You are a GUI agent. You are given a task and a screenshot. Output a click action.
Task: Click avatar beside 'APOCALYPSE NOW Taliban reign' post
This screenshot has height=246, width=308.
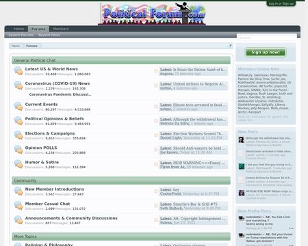(x=242, y=193)
